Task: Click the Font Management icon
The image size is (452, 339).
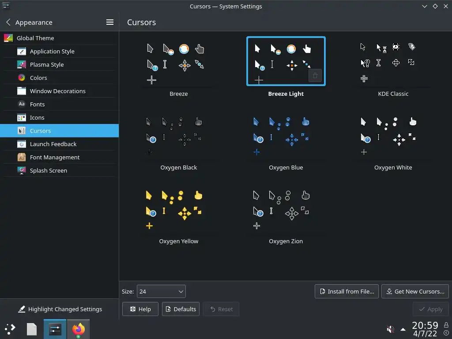Action: [x=22, y=158]
